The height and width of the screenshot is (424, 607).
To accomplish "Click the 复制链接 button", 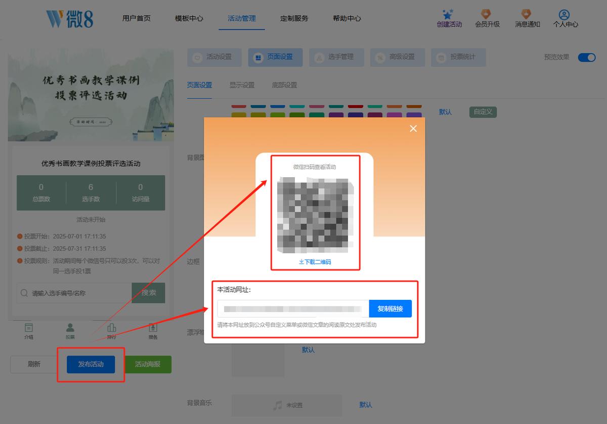I will (391, 308).
